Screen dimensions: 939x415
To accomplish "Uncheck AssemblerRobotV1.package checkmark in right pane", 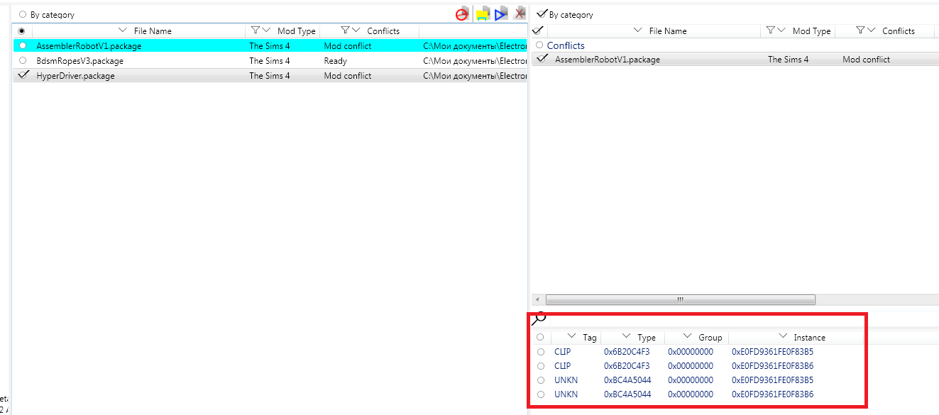I will pos(543,58).
